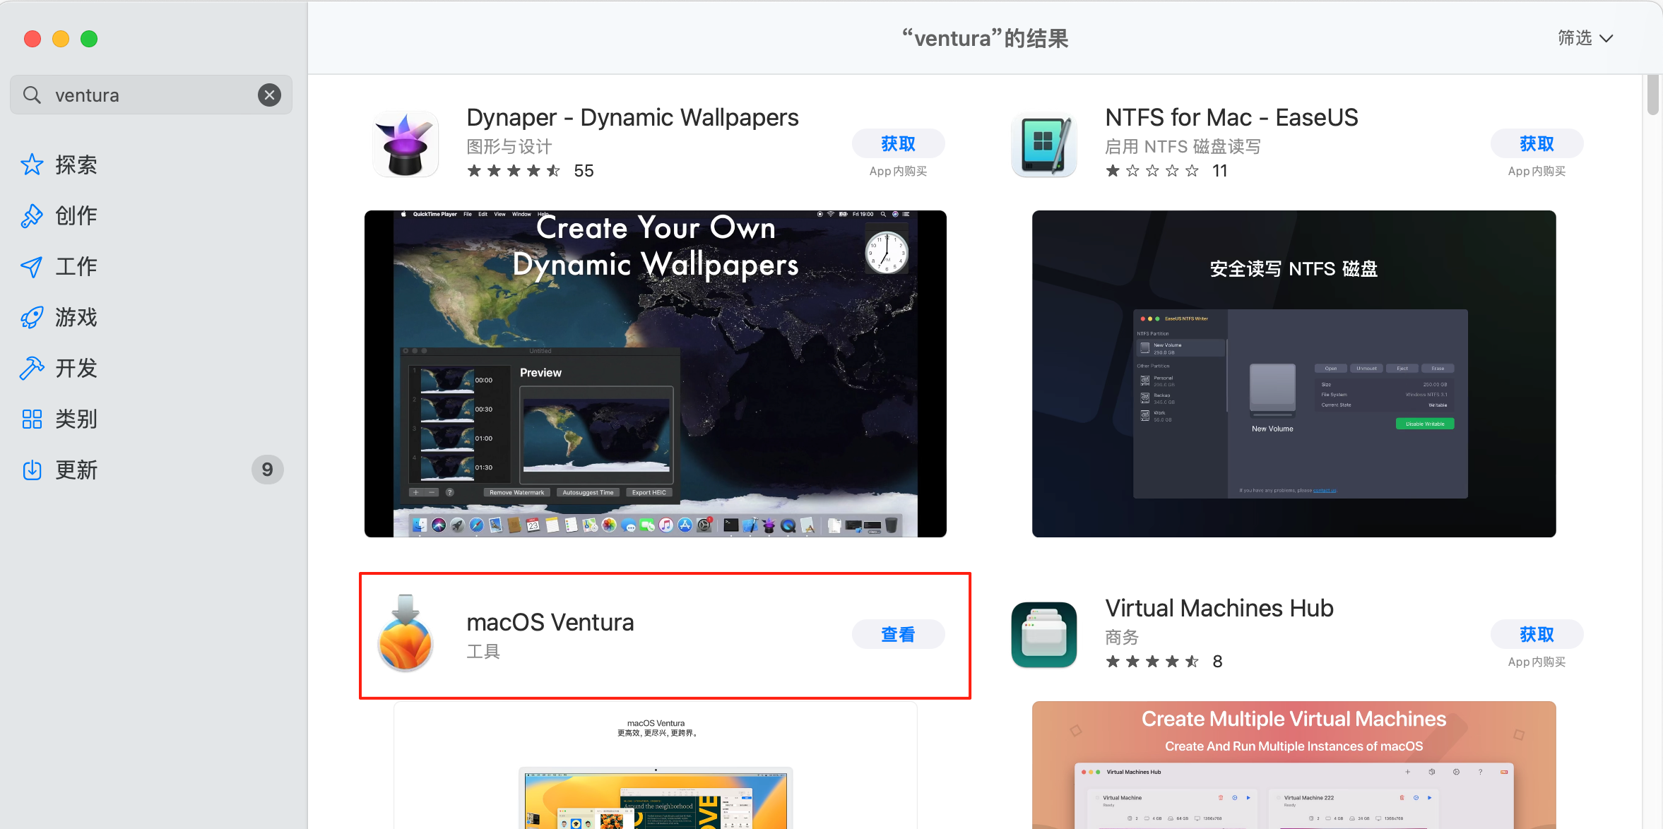Viewport: 1663px width, 829px height.
Task: Open the 类别 Categories grid icon
Action: [32, 419]
